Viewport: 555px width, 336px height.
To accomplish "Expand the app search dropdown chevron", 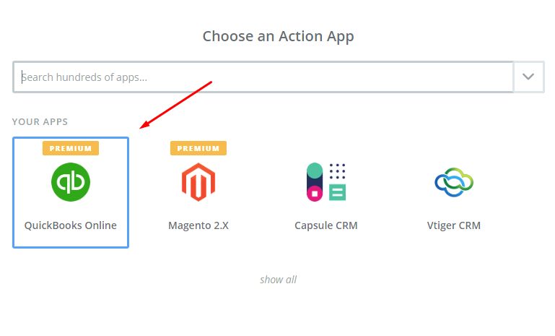I will pyautogui.click(x=529, y=77).
